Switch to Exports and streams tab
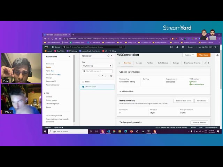This screenshot has width=223, height=167. (x=192, y=63)
